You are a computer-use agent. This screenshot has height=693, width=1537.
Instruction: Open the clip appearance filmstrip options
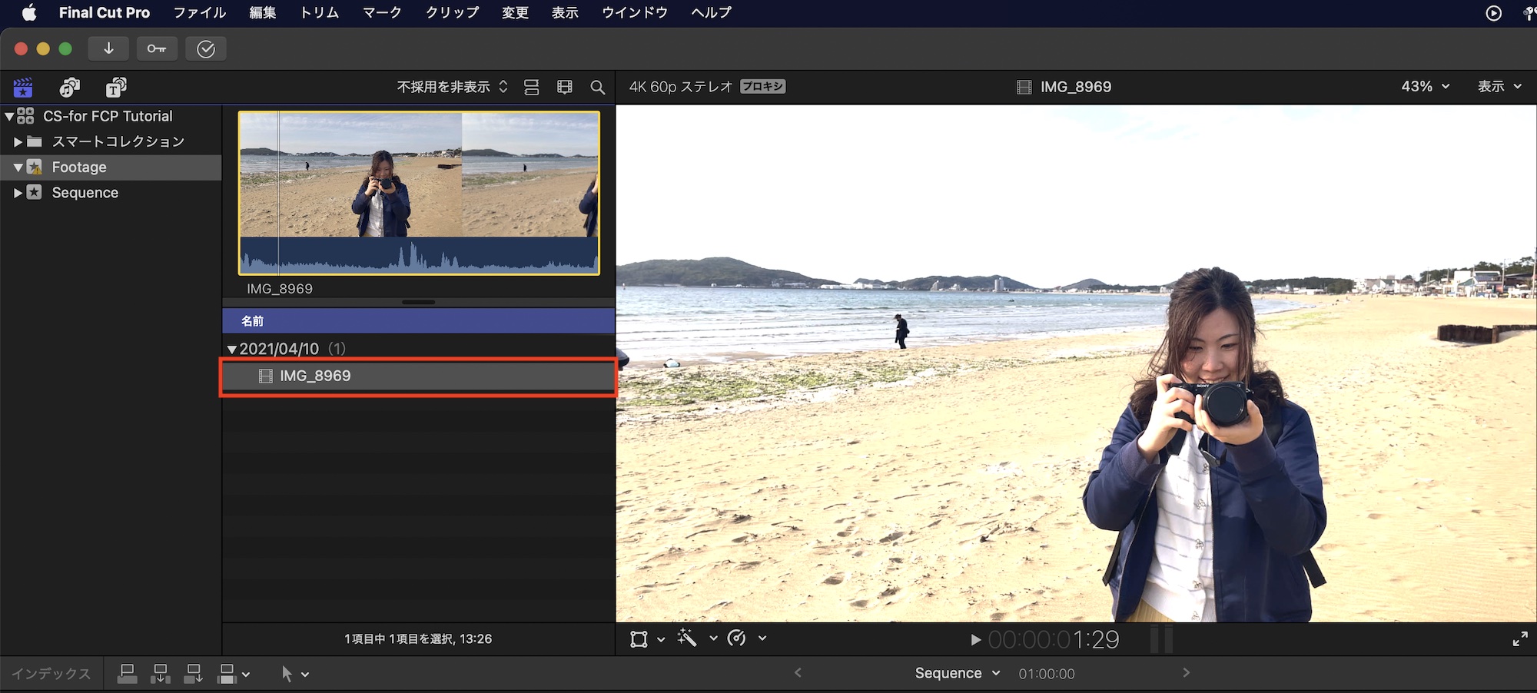[565, 88]
